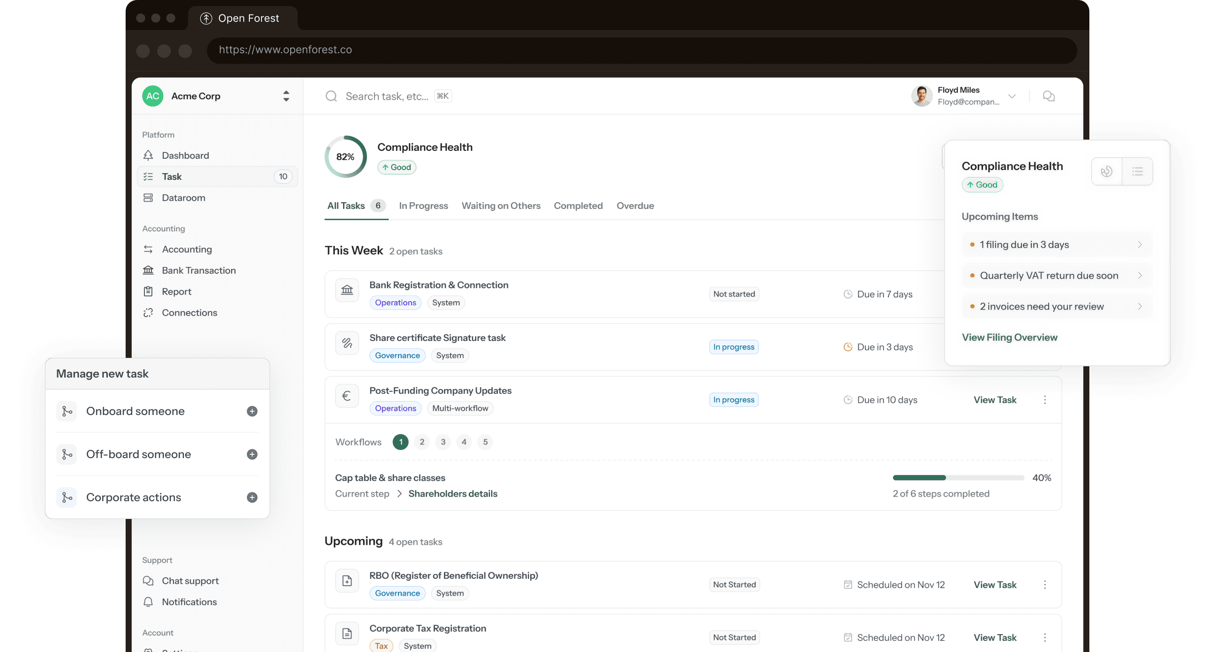Switch Compliance Health card to chart view

1107,171
